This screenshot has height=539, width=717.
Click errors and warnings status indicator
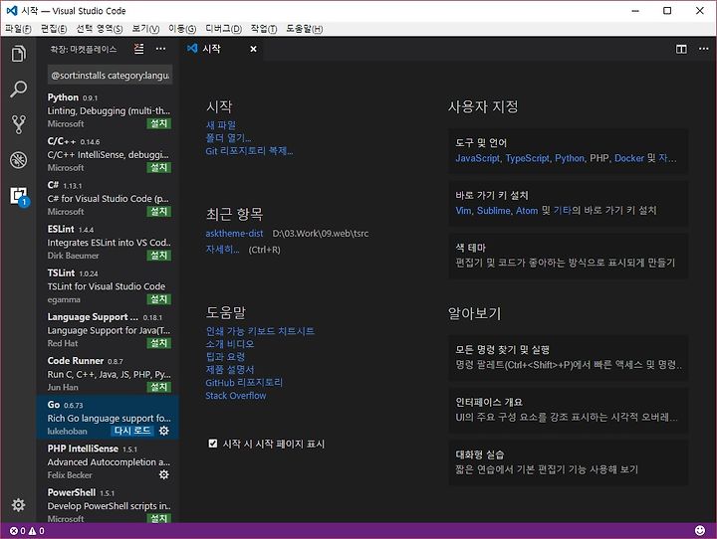click(x=27, y=531)
